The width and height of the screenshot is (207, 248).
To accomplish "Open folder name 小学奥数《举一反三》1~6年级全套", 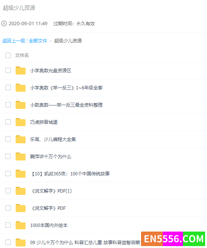I will tap(66, 88).
